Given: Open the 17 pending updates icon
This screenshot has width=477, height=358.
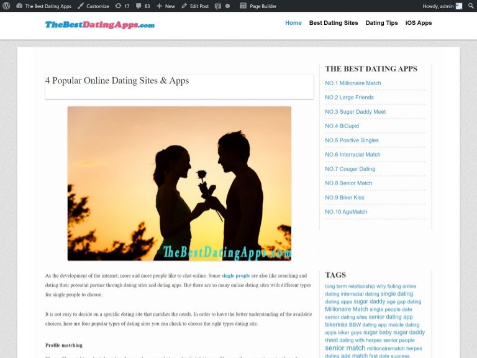Looking at the screenshot, I should point(118,6).
